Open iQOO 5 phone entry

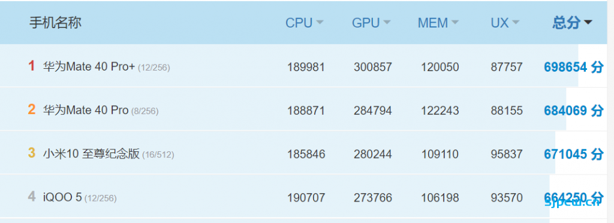(x=62, y=197)
